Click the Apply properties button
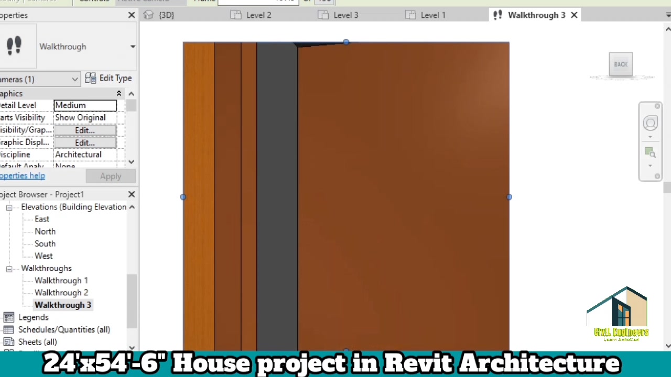The height and width of the screenshot is (377, 671). click(x=111, y=176)
